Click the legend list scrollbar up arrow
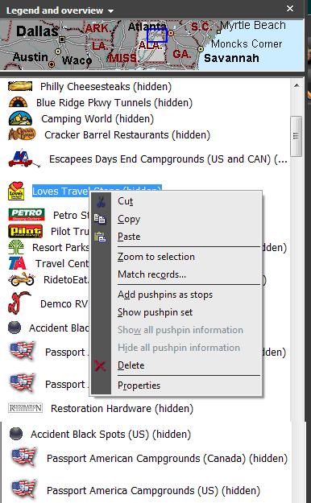Viewport: 311px width, 503px height. tap(296, 85)
